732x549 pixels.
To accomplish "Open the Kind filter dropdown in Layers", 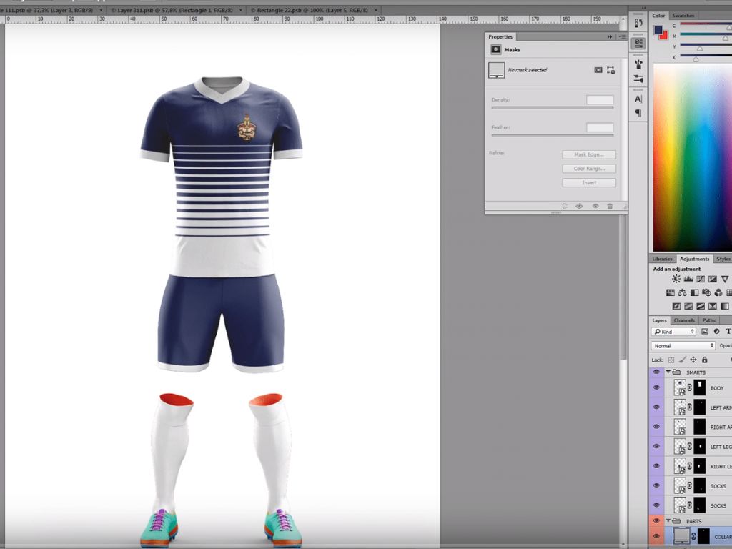I will pyautogui.click(x=673, y=331).
